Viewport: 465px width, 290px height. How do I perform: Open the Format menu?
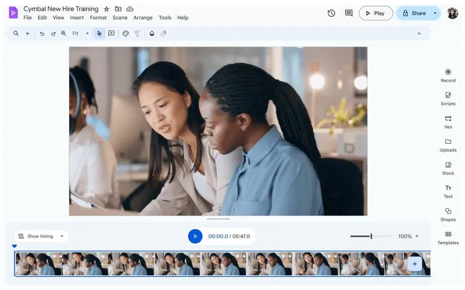(x=98, y=18)
